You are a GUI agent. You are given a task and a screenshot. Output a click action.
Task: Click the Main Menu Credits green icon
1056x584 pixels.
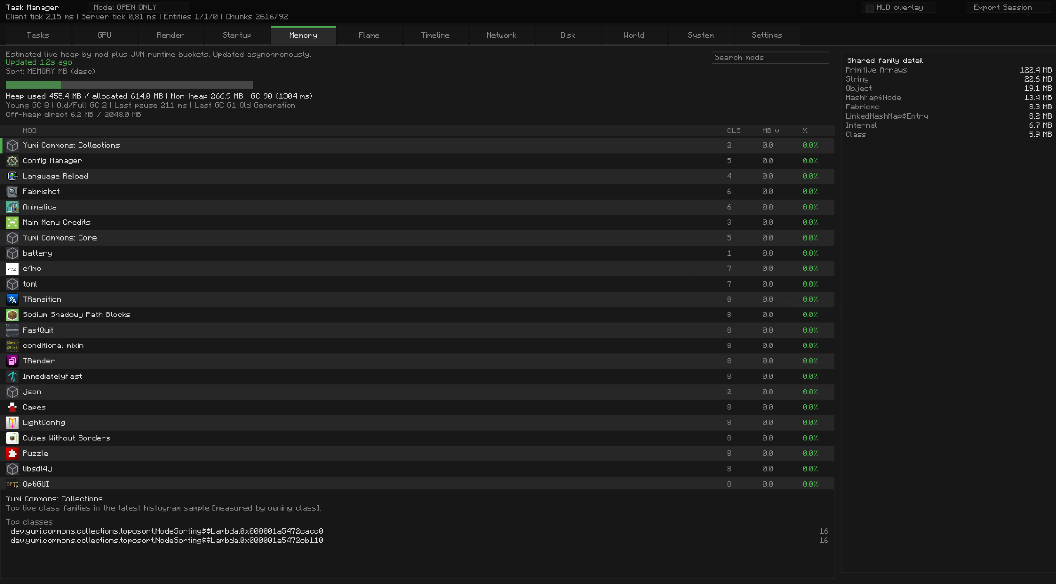pyautogui.click(x=12, y=222)
